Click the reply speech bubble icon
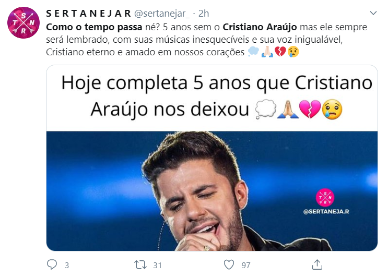Image resolution: width=388 pixels, height=277 pixels. pyautogui.click(x=52, y=264)
